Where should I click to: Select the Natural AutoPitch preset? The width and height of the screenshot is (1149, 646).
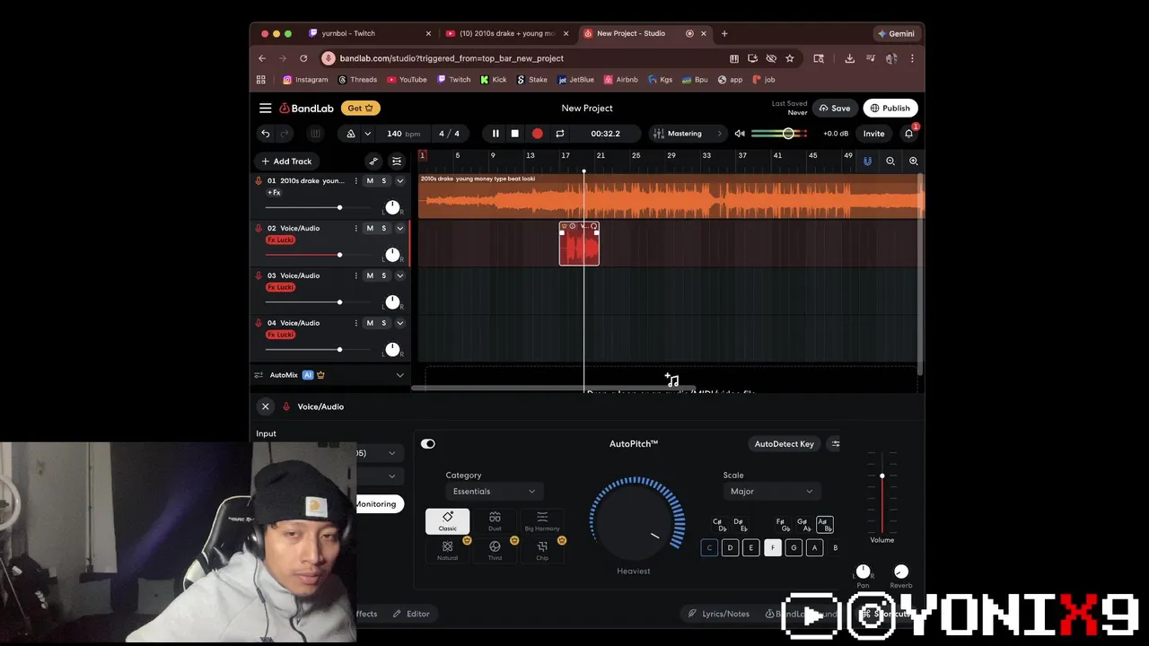pos(447,550)
